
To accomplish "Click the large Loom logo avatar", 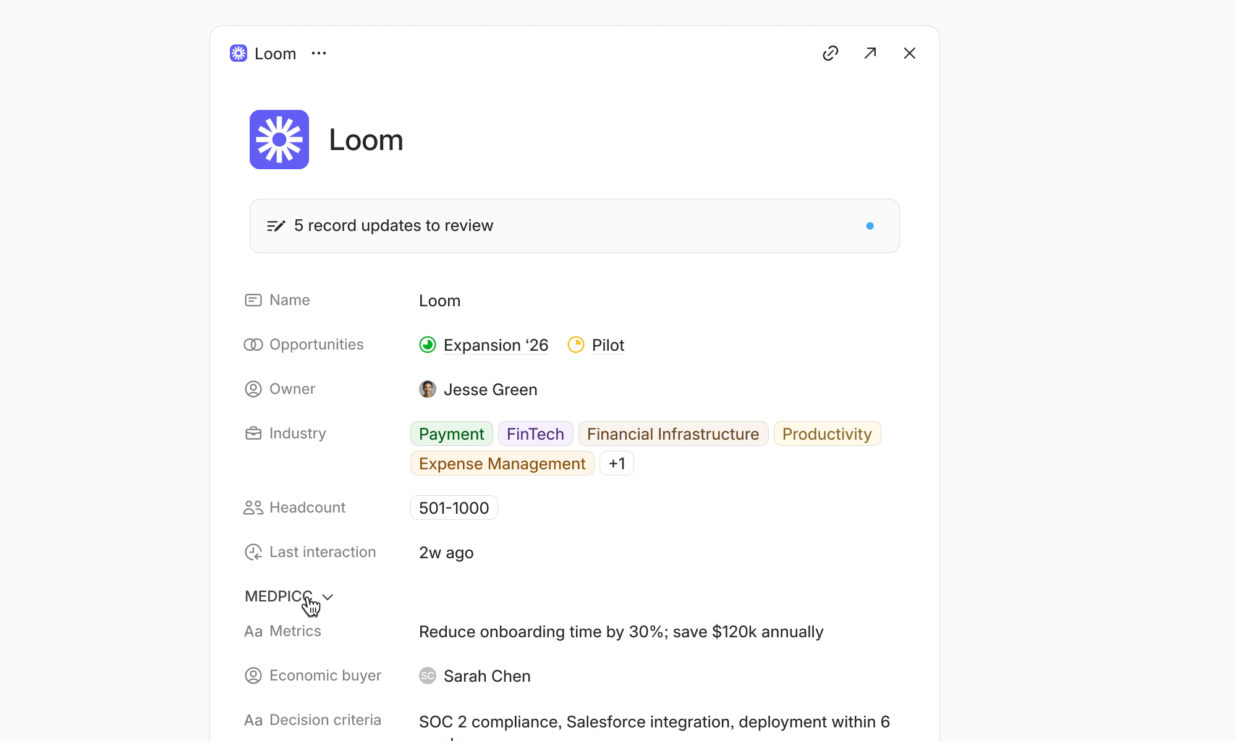I will coord(279,140).
